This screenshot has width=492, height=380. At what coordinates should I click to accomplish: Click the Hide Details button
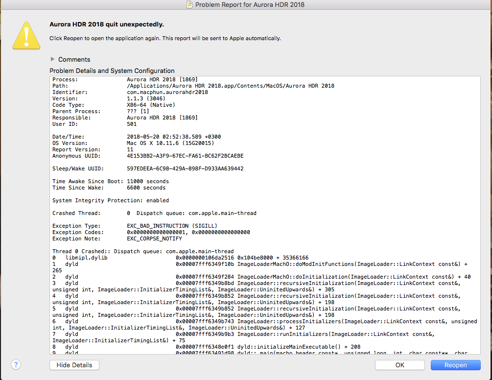pos(74,365)
